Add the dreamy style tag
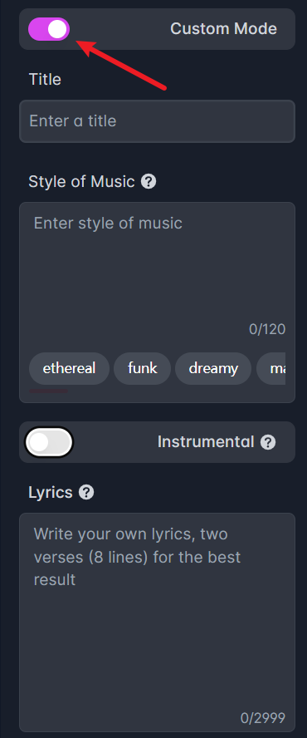This screenshot has height=738, width=307. point(213,368)
